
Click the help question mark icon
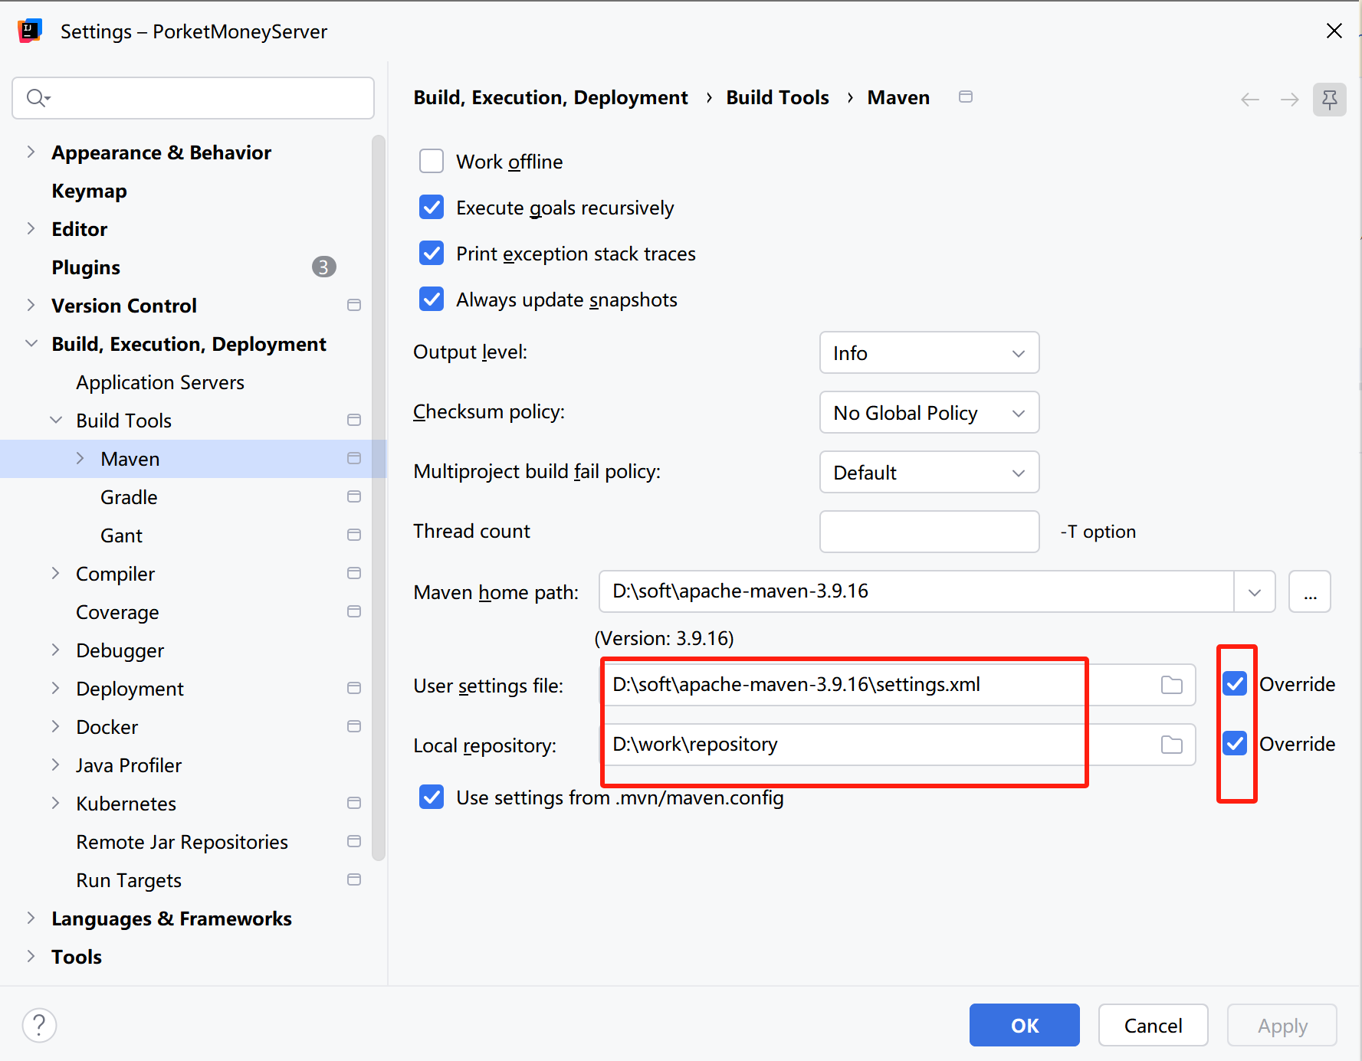pyautogui.click(x=39, y=1025)
